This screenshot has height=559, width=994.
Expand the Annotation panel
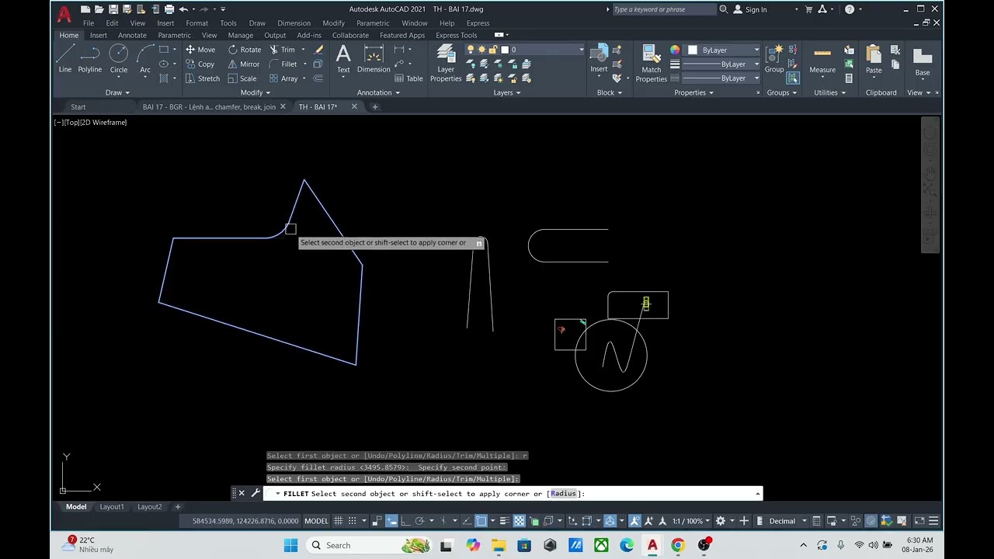click(378, 92)
